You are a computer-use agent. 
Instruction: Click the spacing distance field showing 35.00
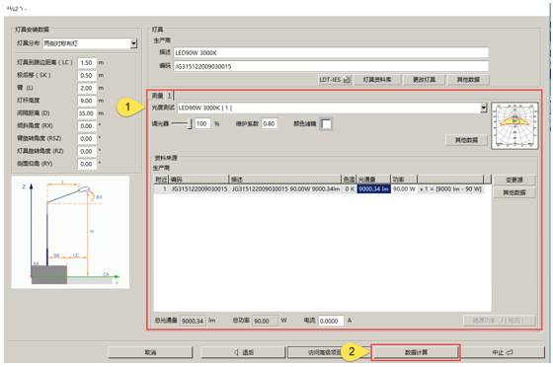click(x=87, y=113)
